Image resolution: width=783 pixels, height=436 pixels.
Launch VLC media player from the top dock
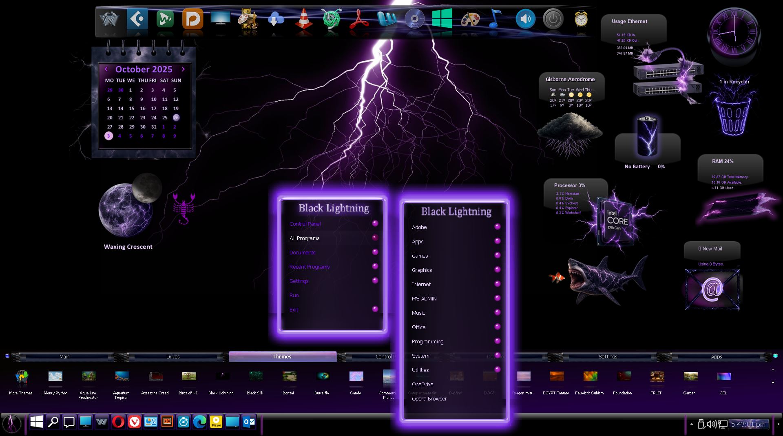(303, 20)
